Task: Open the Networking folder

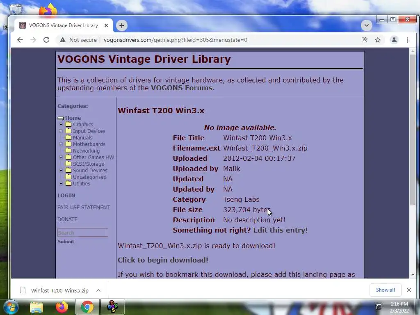Action: [86, 151]
